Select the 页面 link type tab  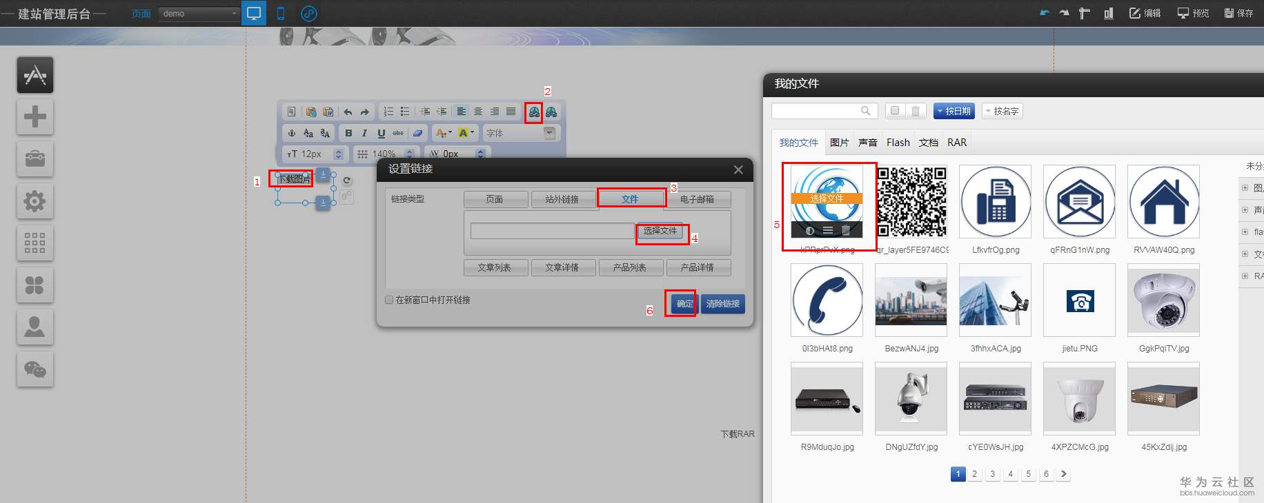pos(495,199)
